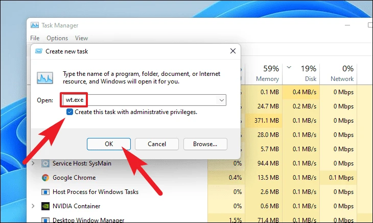The width and height of the screenshot is (373, 223).
Task: Click the Browse... button
Action: click(x=205, y=144)
